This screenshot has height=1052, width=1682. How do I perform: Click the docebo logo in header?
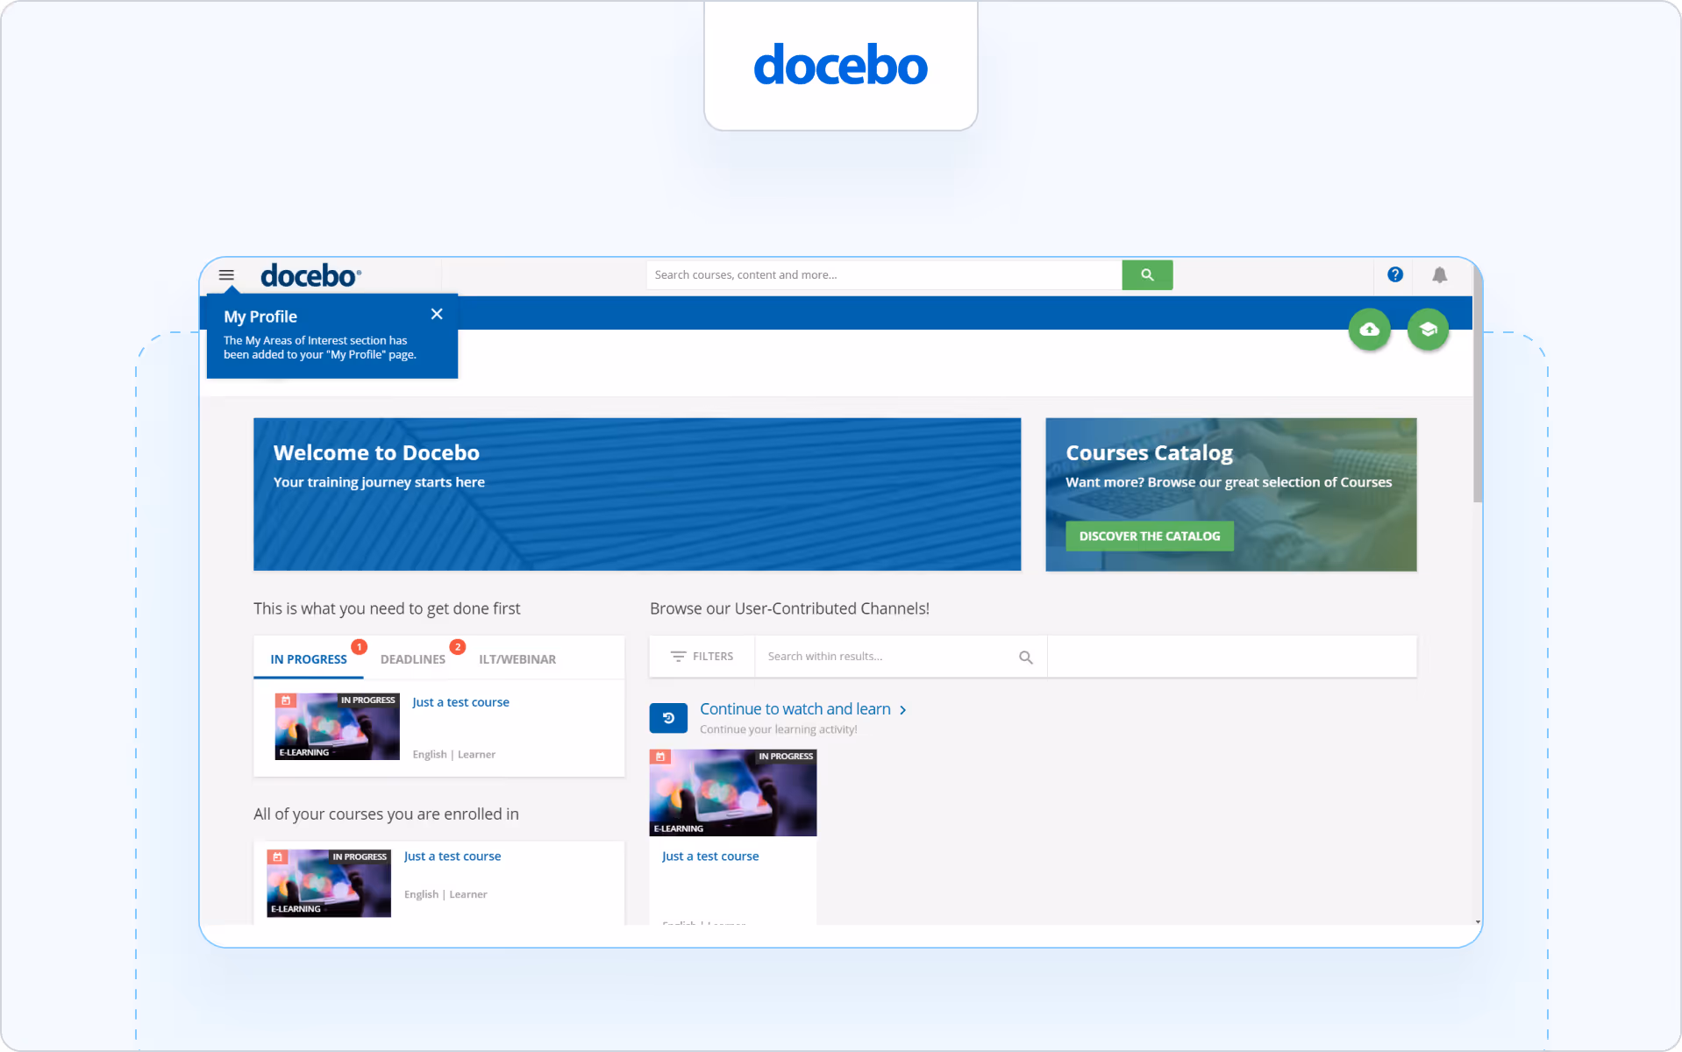tap(311, 275)
